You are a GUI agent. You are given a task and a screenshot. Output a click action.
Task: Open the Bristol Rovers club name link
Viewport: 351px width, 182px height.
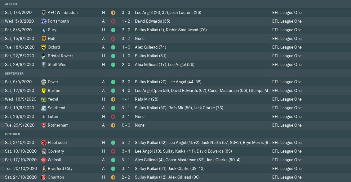[x=60, y=56]
